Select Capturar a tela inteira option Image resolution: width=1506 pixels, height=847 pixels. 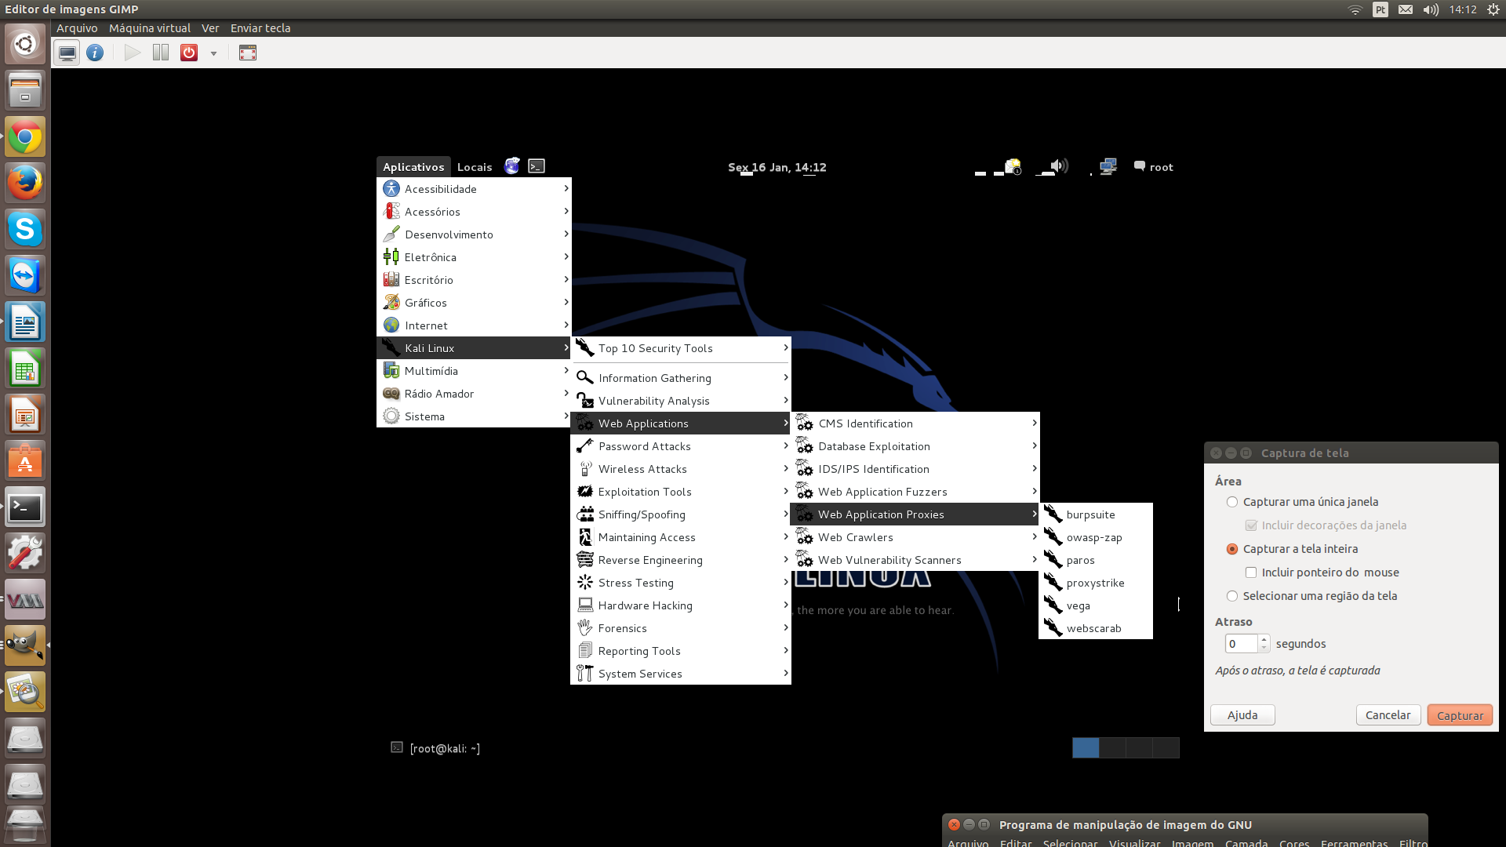point(1292,549)
